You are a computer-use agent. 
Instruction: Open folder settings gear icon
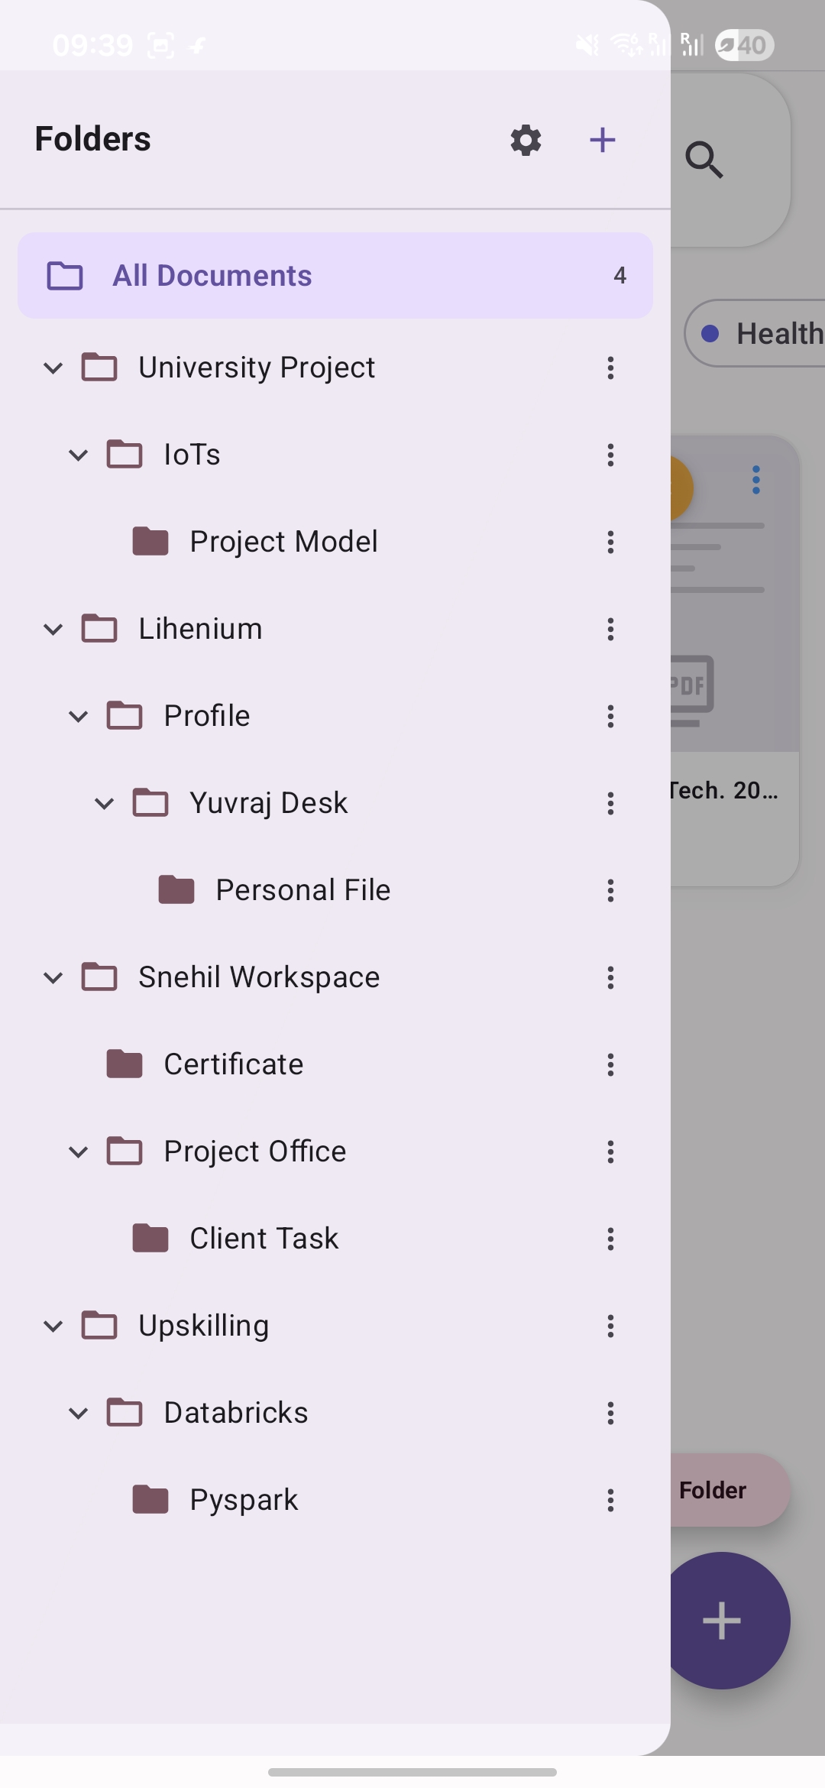coord(526,140)
